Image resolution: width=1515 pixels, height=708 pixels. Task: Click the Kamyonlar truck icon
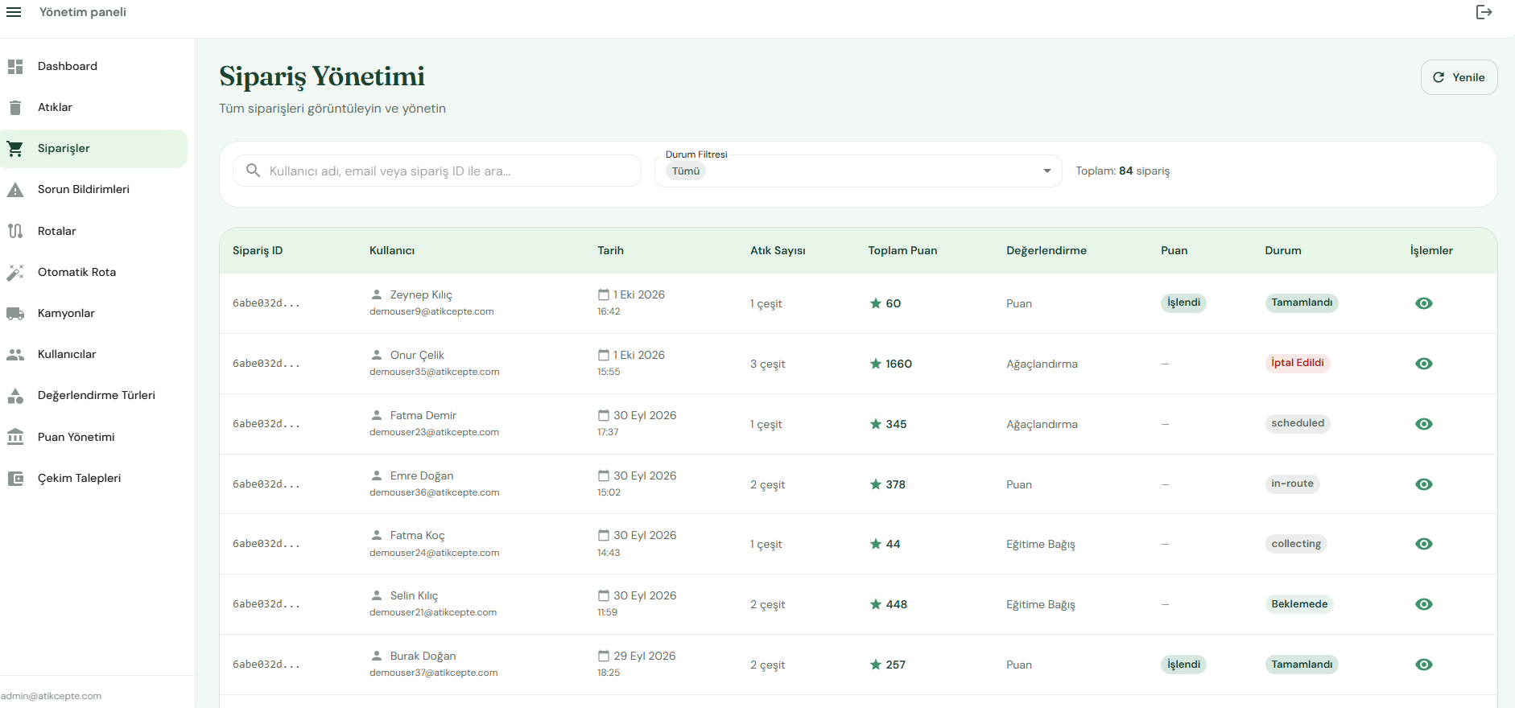click(15, 314)
